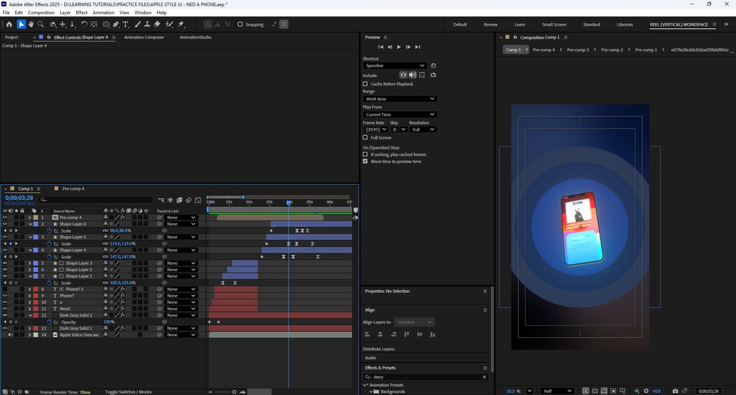The height and width of the screenshot is (395, 736).
Task: Select the Hand tool
Action: pos(31,25)
